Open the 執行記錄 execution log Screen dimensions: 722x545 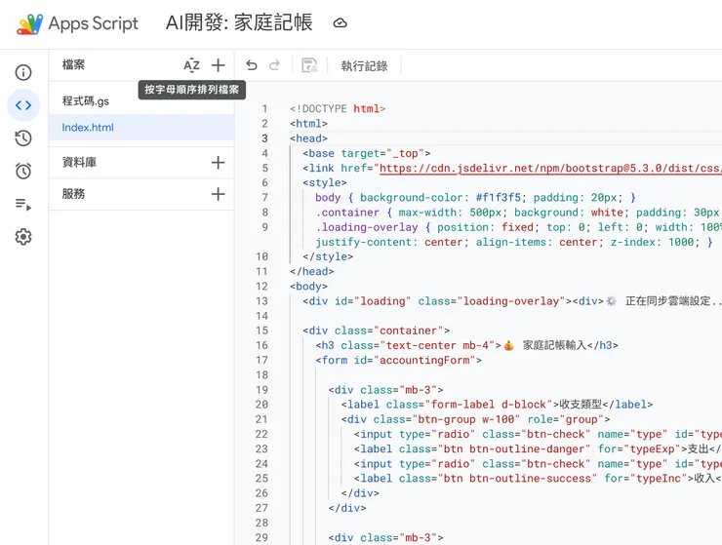click(x=364, y=66)
